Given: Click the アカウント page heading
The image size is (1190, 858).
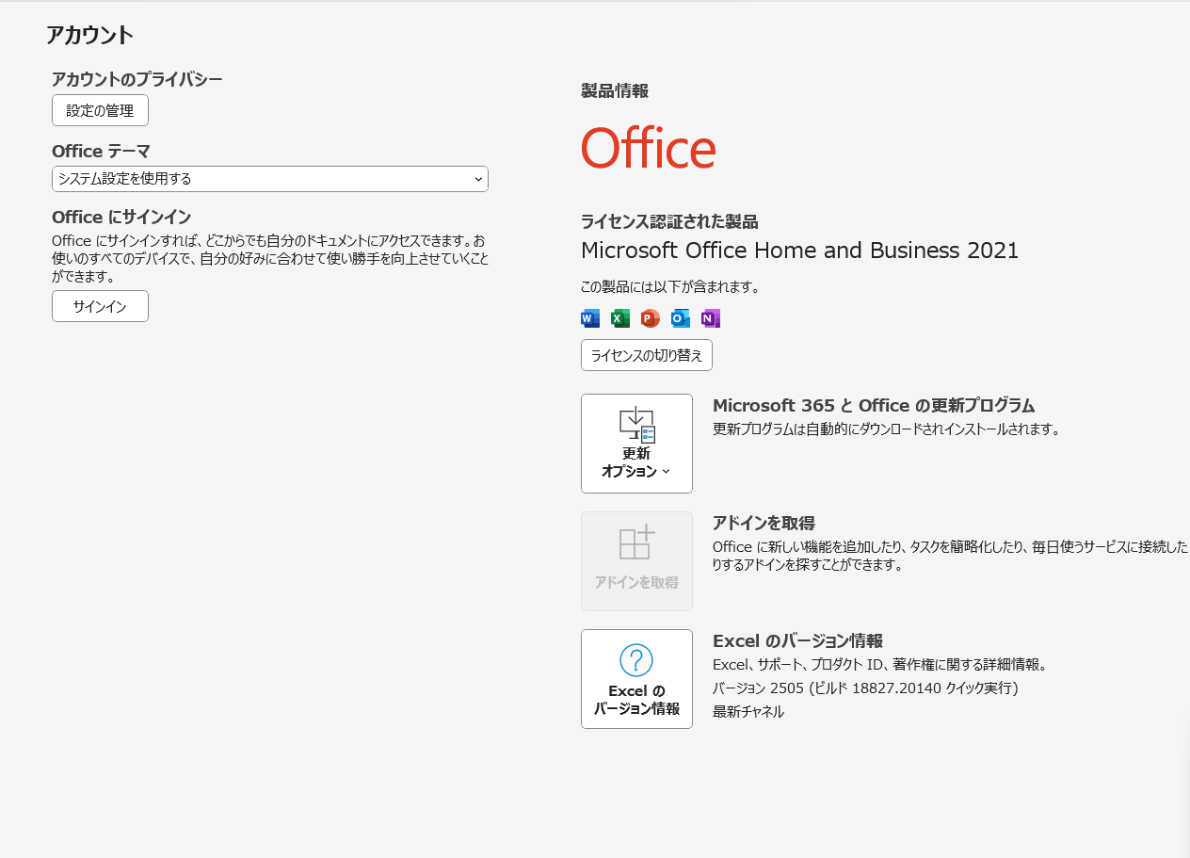Looking at the screenshot, I should point(91,36).
